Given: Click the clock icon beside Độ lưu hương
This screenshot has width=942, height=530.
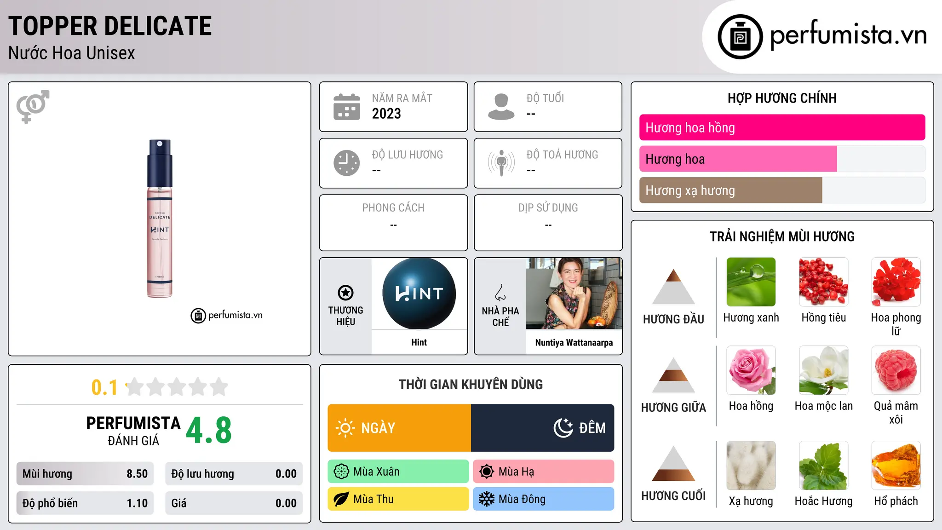Looking at the screenshot, I should pos(347,163).
